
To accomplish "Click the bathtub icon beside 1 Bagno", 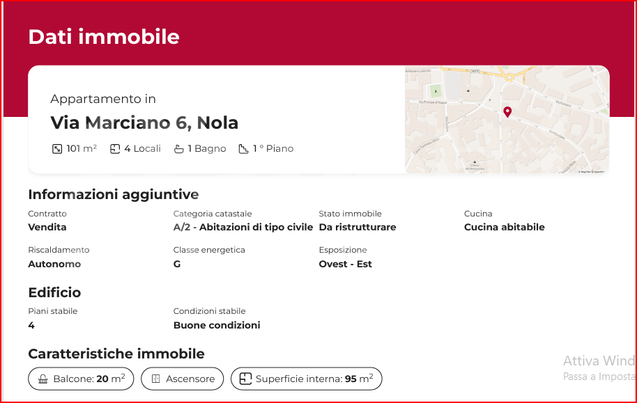I will tap(178, 148).
